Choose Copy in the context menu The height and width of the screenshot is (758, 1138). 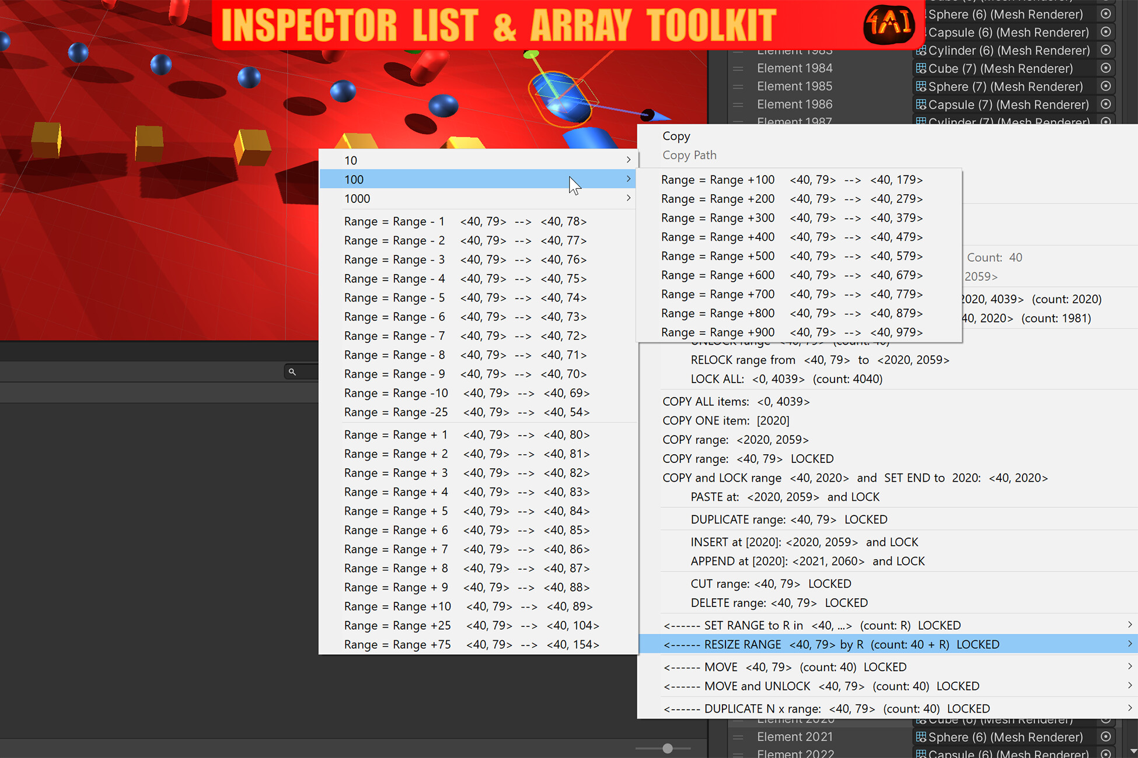[x=676, y=136]
